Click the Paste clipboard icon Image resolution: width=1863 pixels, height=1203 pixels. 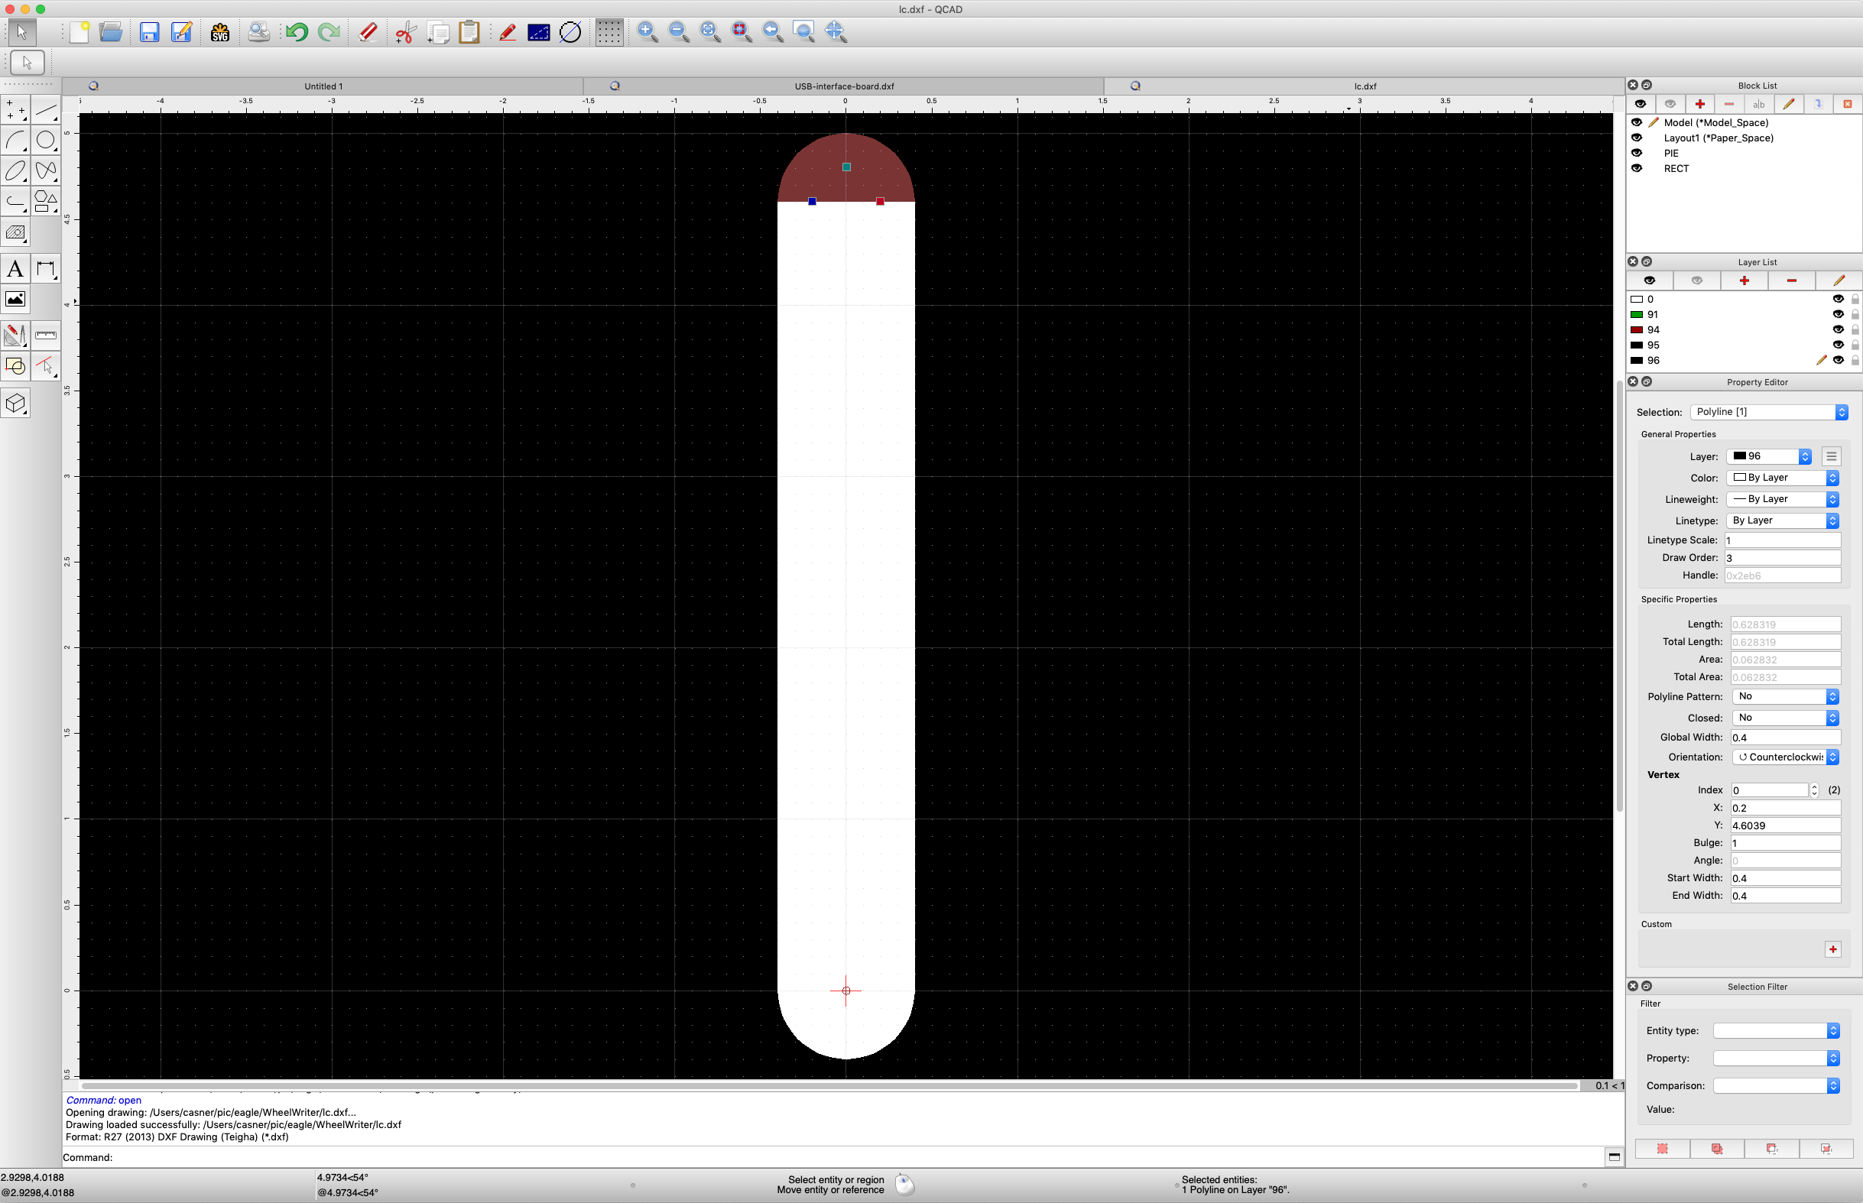(469, 32)
